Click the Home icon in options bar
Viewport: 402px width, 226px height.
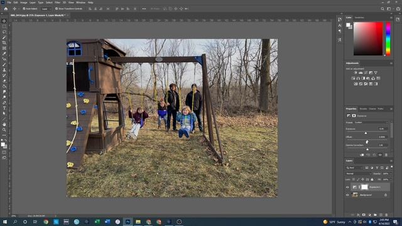tap(6, 9)
